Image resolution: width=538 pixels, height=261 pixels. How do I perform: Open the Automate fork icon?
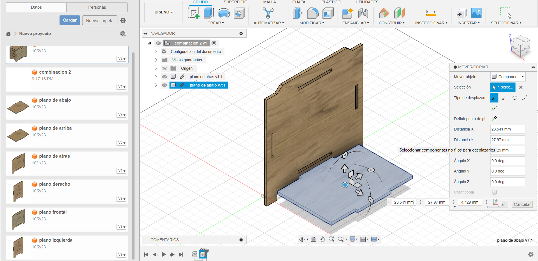268,13
